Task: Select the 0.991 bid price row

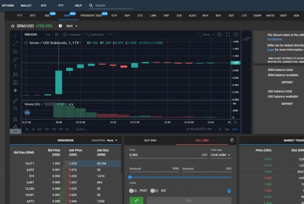Action: (37, 170)
